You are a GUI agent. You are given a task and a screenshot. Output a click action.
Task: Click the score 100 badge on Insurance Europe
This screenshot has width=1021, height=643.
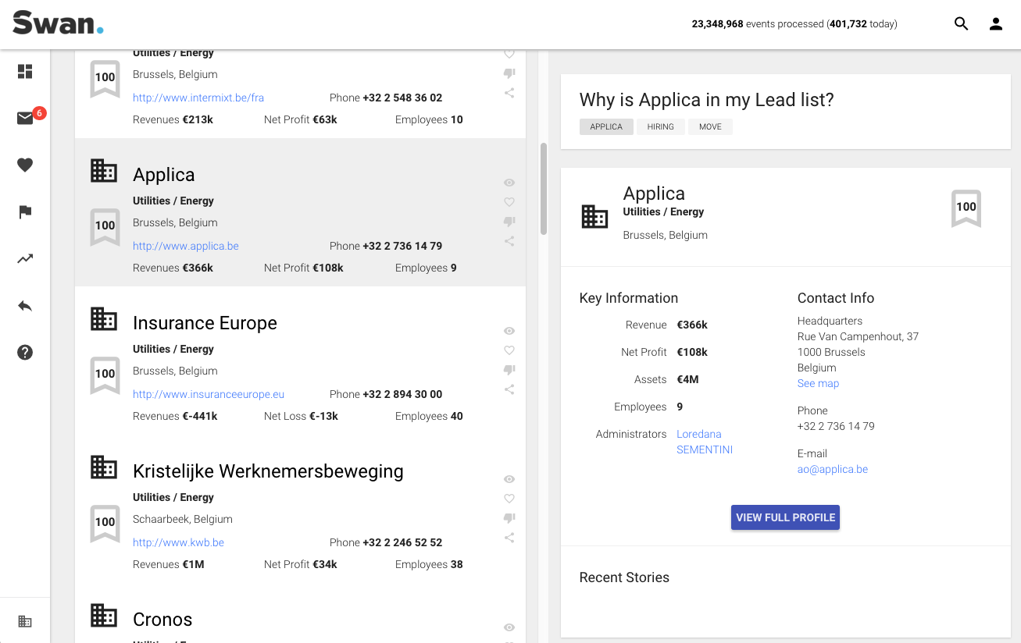coord(105,375)
